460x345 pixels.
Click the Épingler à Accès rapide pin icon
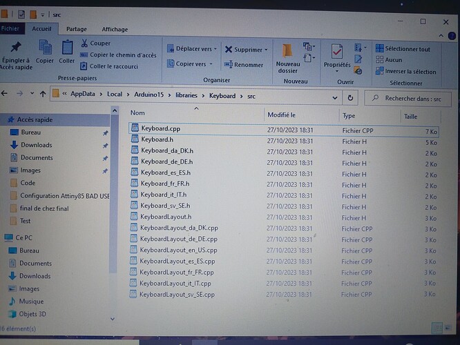click(x=16, y=47)
